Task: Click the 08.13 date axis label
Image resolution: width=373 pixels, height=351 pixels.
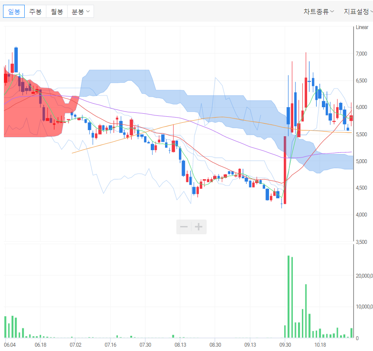Action: pyautogui.click(x=180, y=345)
